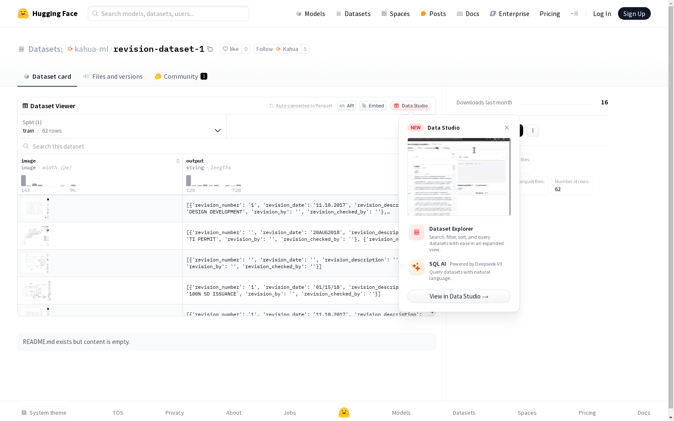
Task: Open the Spaces link in the footer
Action: pyautogui.click(x=527, y=413)
